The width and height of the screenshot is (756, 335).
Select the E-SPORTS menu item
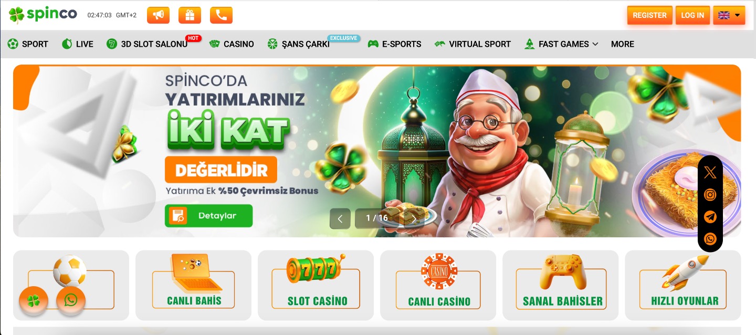(x=394, y=44)
